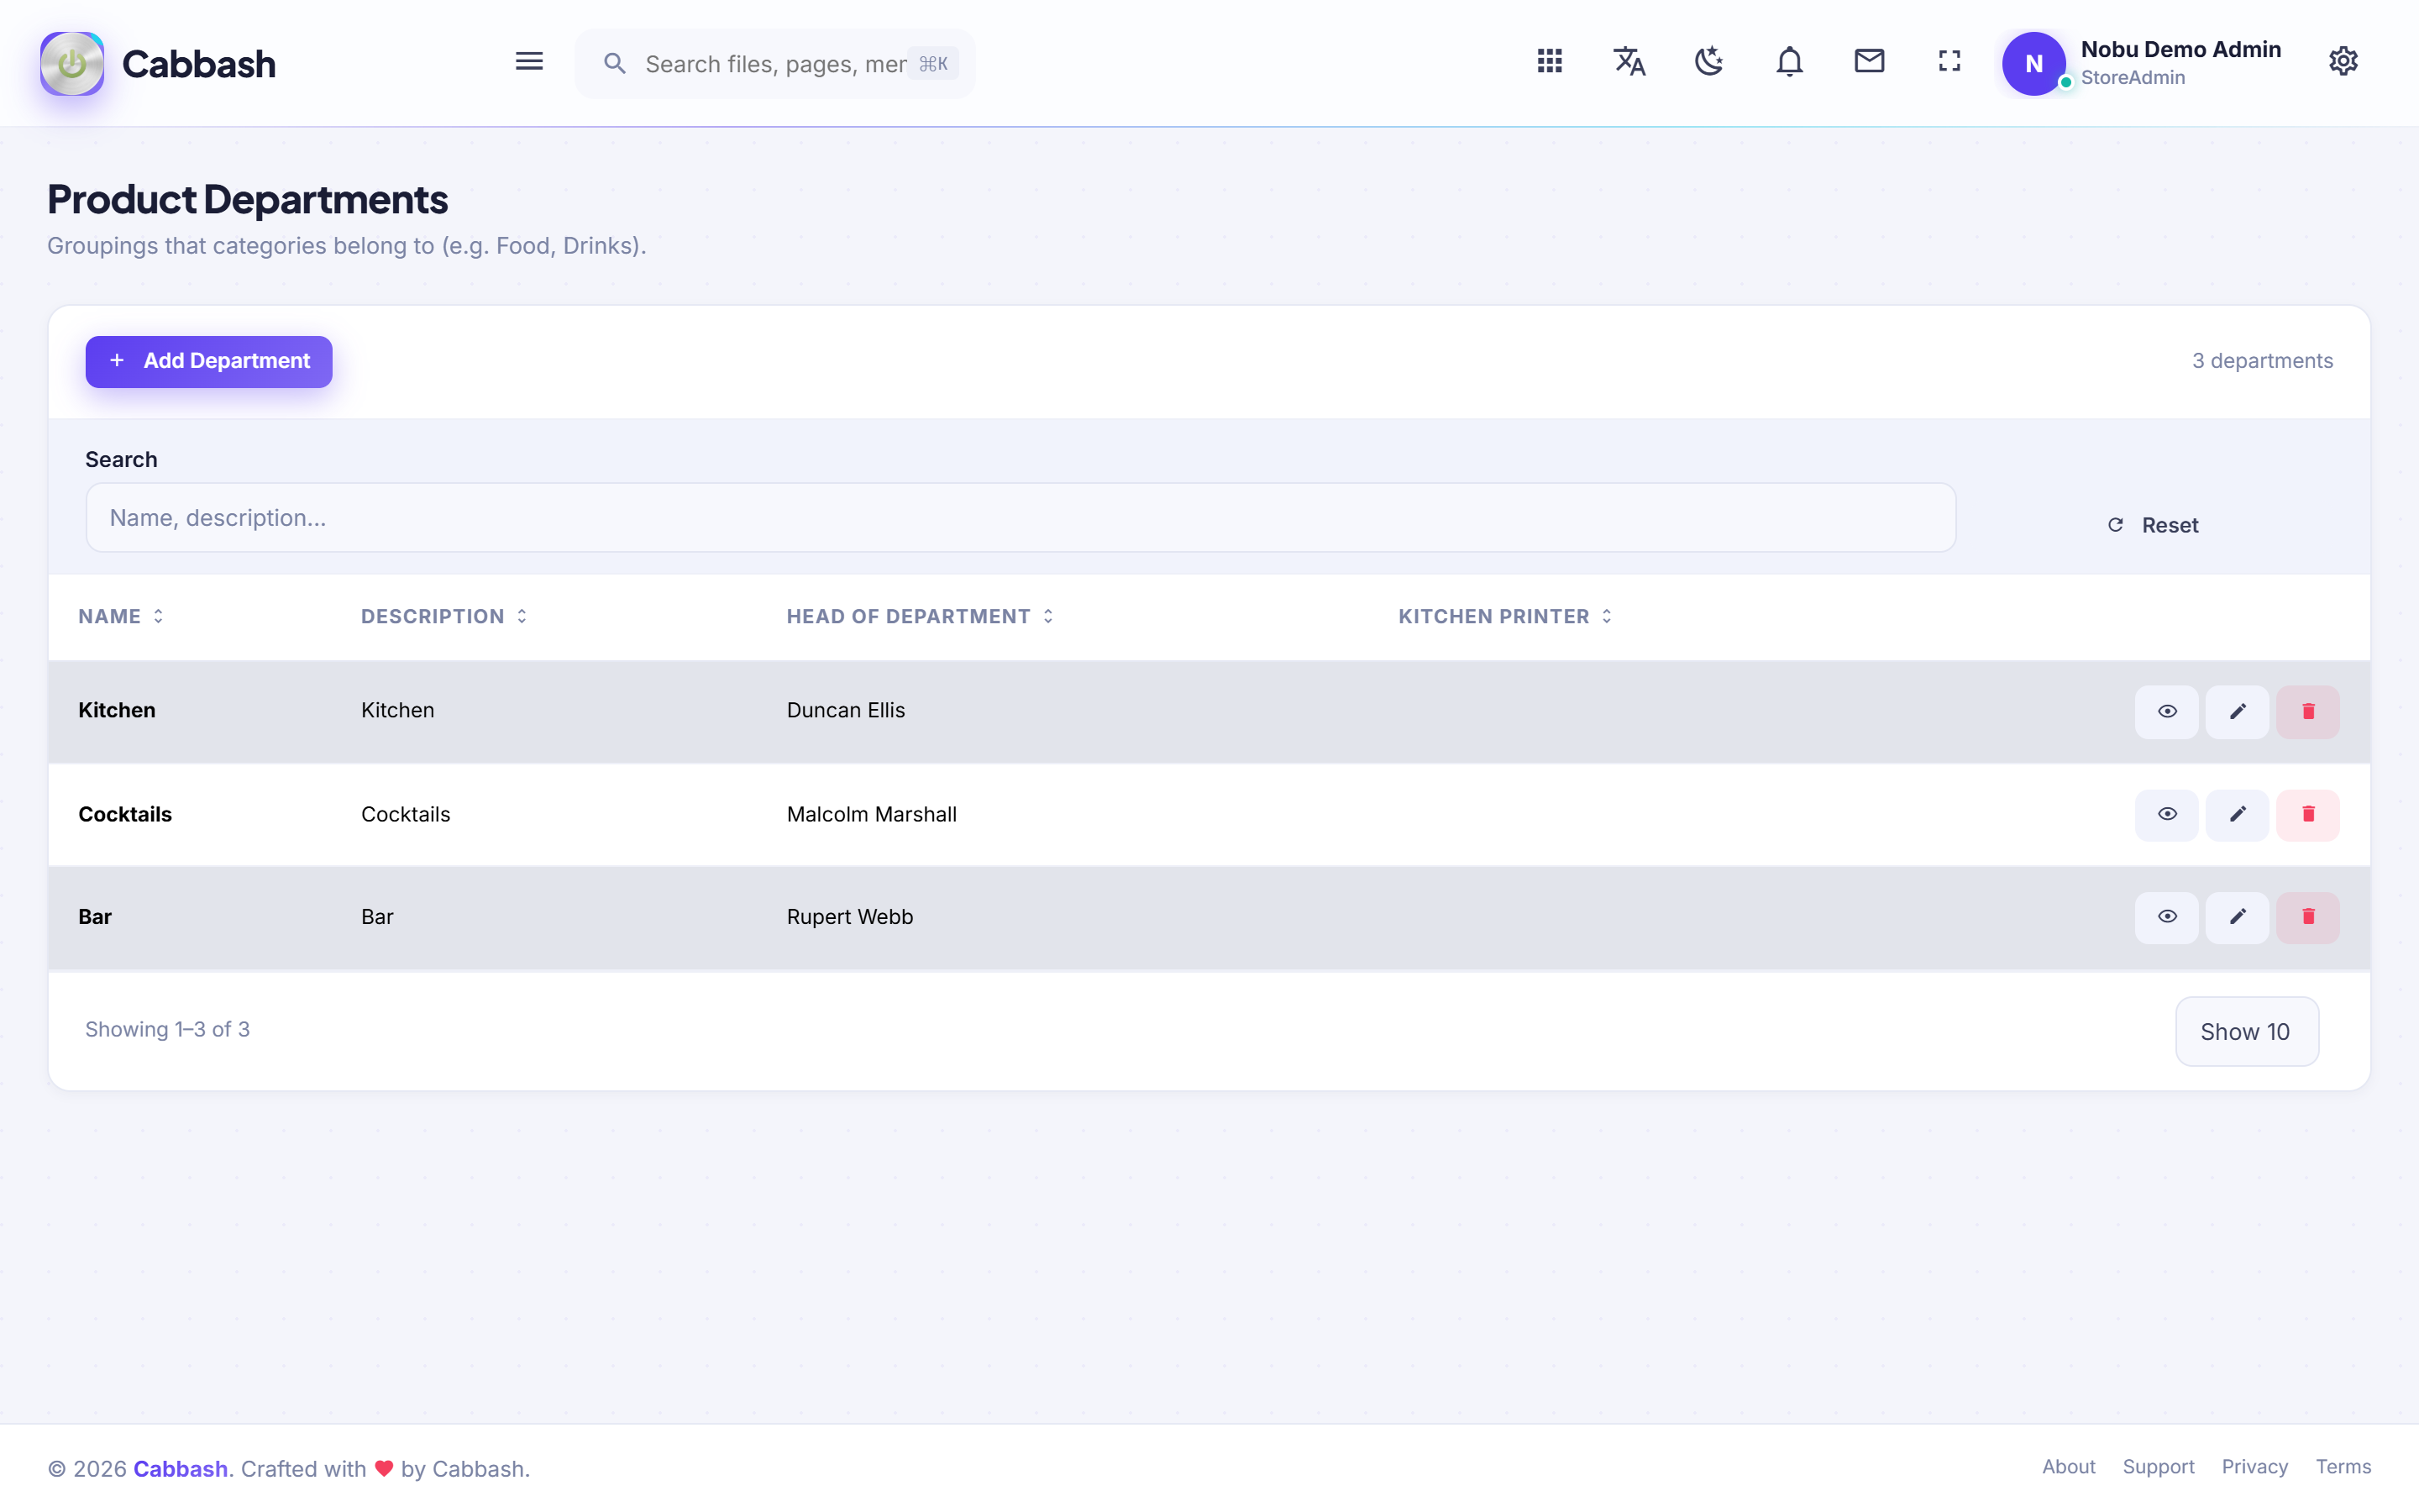Open the Support footer link

click(x=2158, y=1466)
